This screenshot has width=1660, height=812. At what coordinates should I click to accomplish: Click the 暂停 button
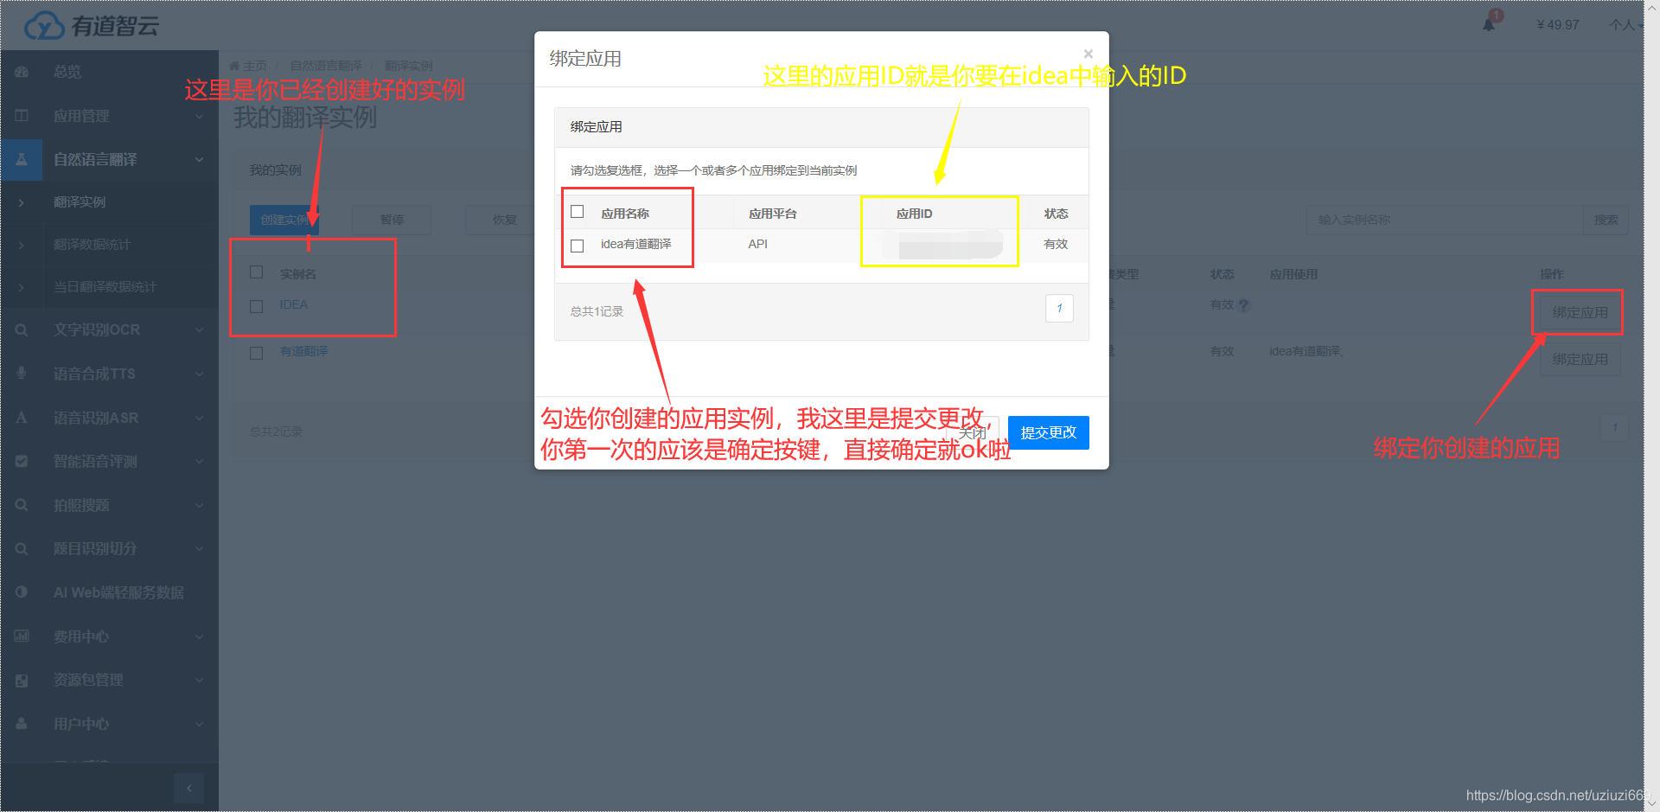tap(392, 220)
